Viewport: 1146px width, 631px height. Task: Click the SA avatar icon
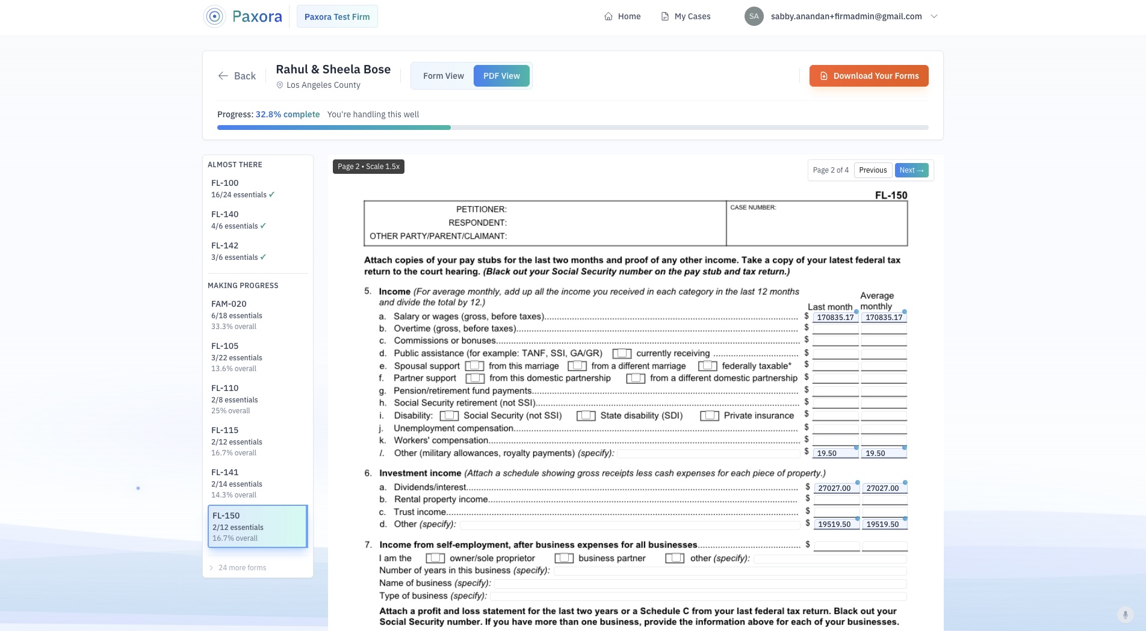click(754, 16)
